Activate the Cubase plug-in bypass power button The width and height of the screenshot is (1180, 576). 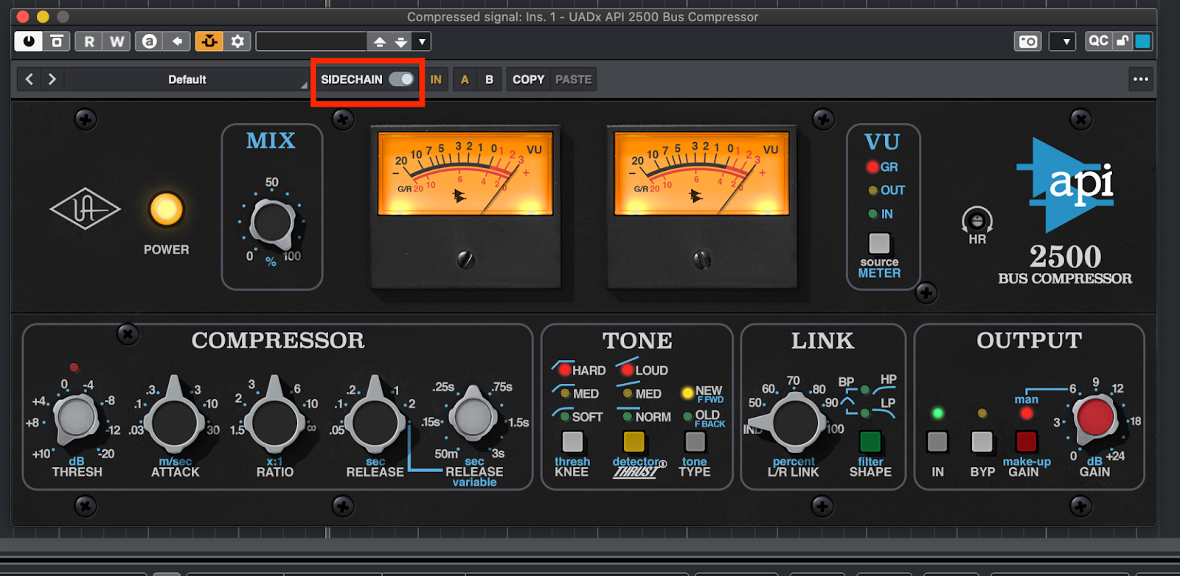(29, 41)
